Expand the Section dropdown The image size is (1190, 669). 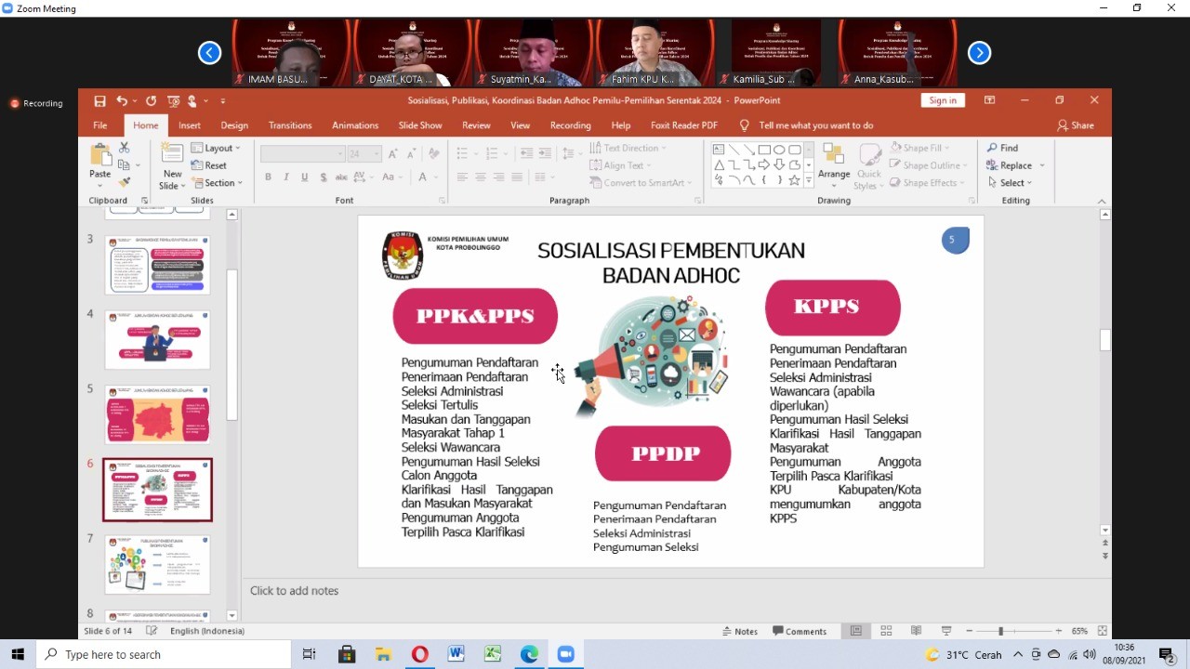pos(217,183)
